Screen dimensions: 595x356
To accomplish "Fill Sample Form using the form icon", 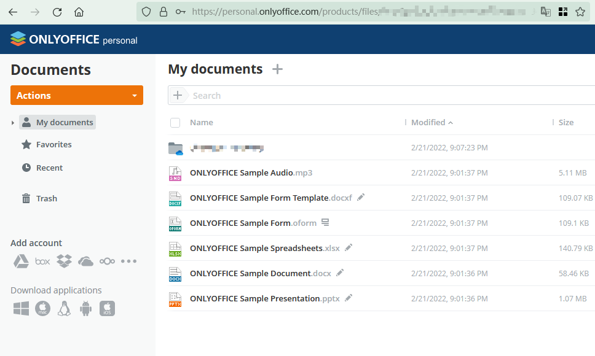I will (x=325, y=222).
